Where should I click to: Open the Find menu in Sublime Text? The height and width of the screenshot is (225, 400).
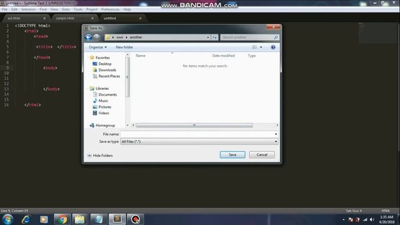pyautogui.click(x=43, y=9)
